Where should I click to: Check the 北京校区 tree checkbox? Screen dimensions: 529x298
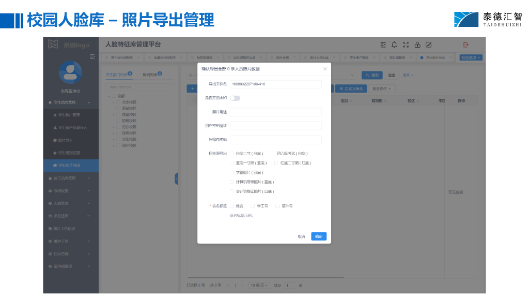click(118, 102)
